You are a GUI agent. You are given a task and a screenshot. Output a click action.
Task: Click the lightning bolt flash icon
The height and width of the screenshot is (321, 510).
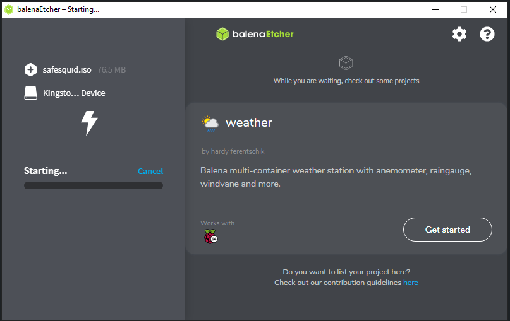coord(89,123)
